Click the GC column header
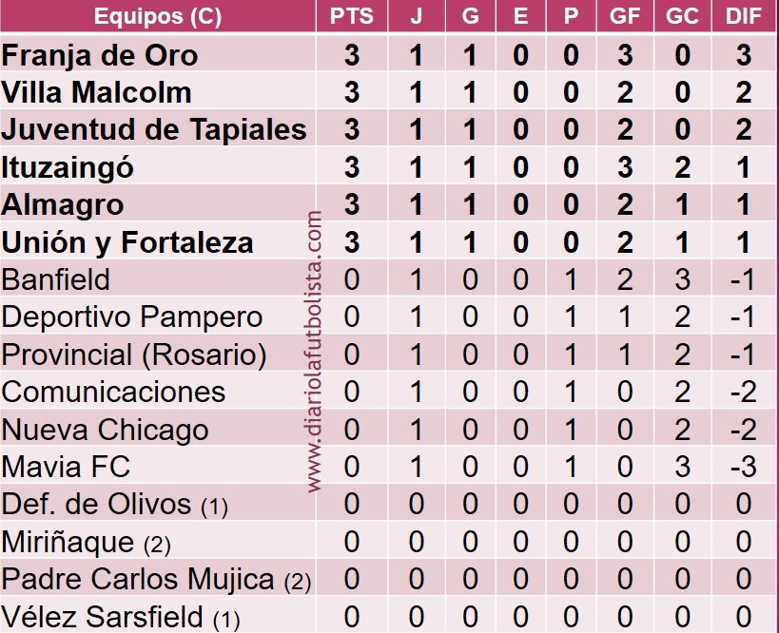Screen dimensions: 779x633 point(683,17)
